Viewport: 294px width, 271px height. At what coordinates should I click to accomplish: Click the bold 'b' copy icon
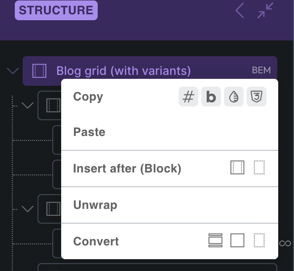tap(211, 97)
